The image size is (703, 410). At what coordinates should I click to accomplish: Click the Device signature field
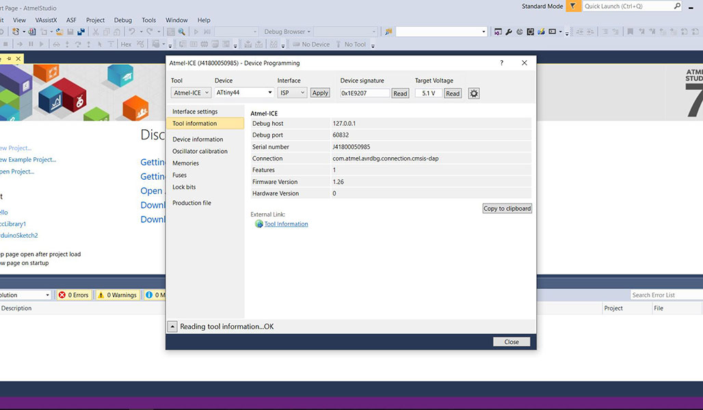[364, 93]
